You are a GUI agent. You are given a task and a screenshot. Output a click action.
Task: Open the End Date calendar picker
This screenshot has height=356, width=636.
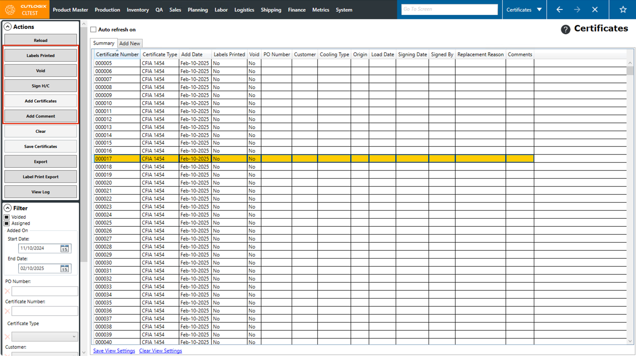coord(64,268)
